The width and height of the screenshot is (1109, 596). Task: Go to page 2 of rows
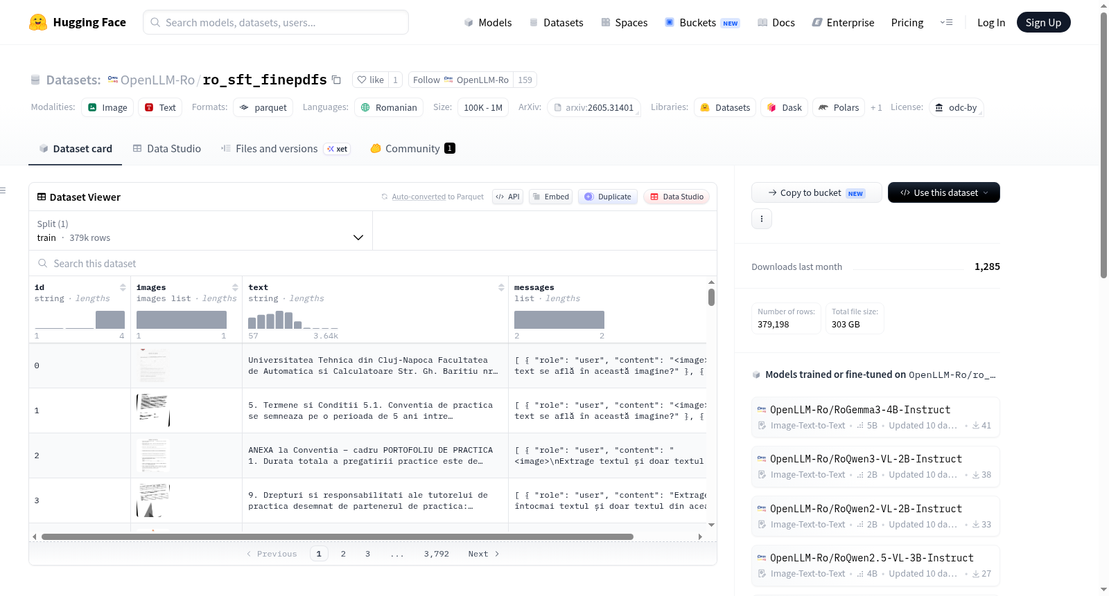(343, 554)
